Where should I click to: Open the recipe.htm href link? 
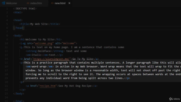click(48, 86)
